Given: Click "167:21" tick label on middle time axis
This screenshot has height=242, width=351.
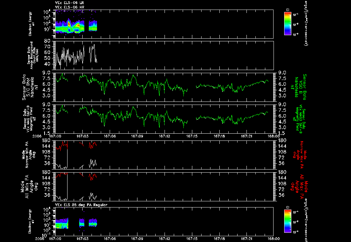Looking at the screenshot, I should [x=246, y=136].
